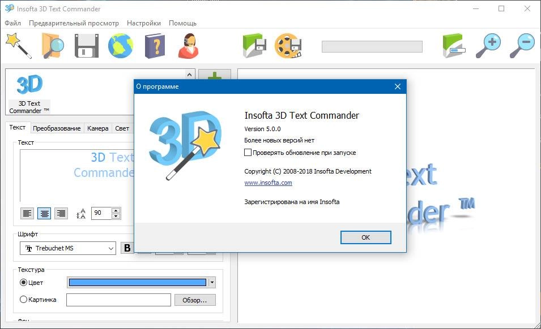Increase line spacing value with up arrow

116,210
